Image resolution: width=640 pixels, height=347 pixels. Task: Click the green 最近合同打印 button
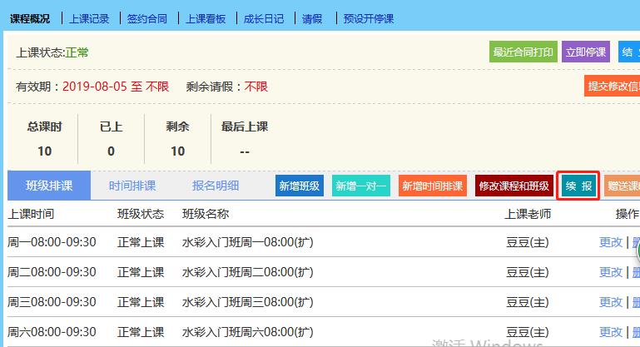523,52
